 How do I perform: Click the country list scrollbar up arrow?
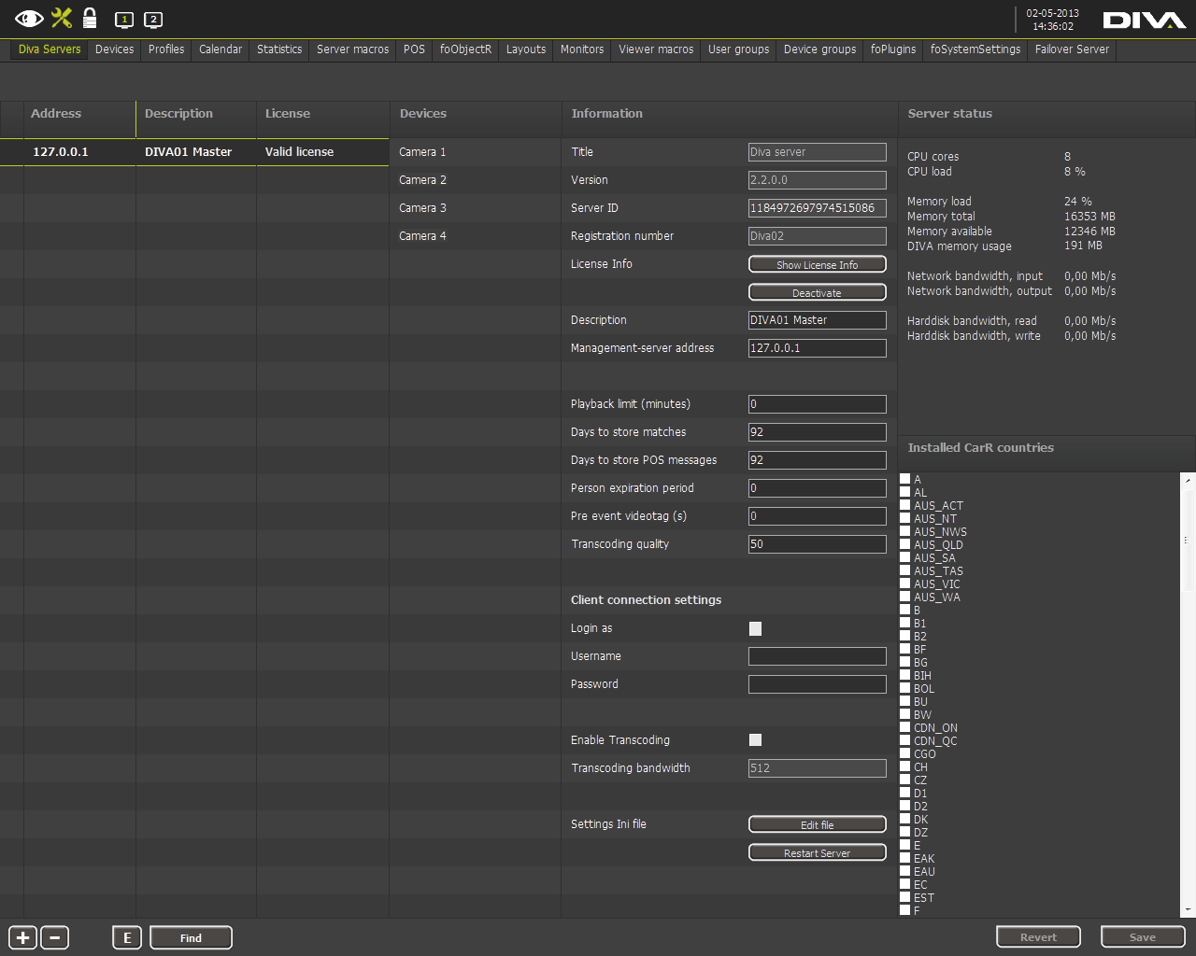(x=1189, y=480)
